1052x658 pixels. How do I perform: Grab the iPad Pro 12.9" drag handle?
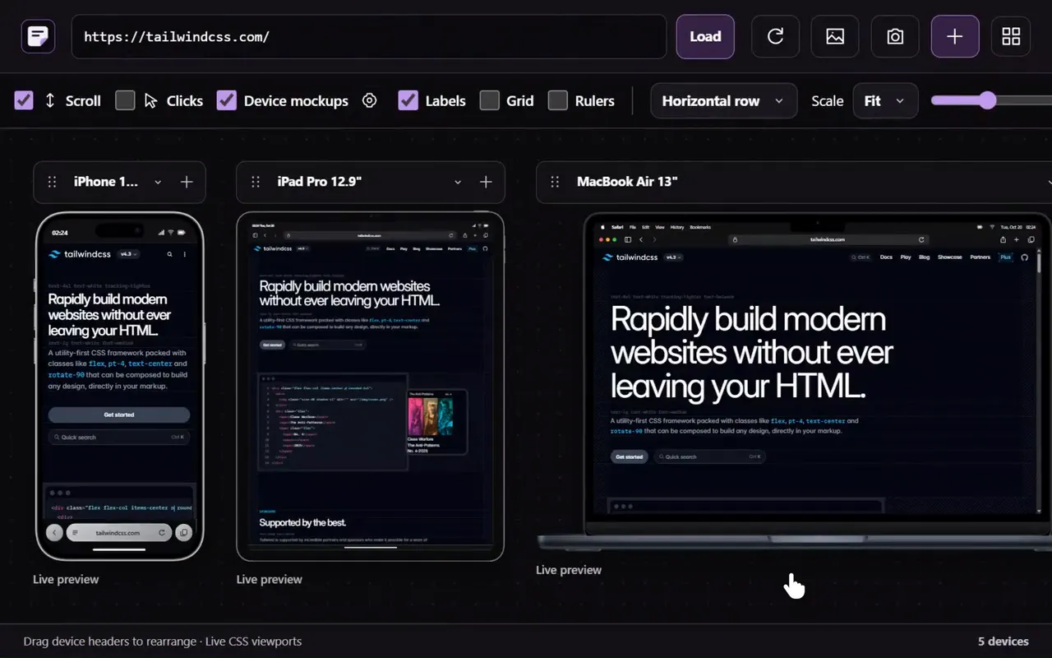(256, 182)
